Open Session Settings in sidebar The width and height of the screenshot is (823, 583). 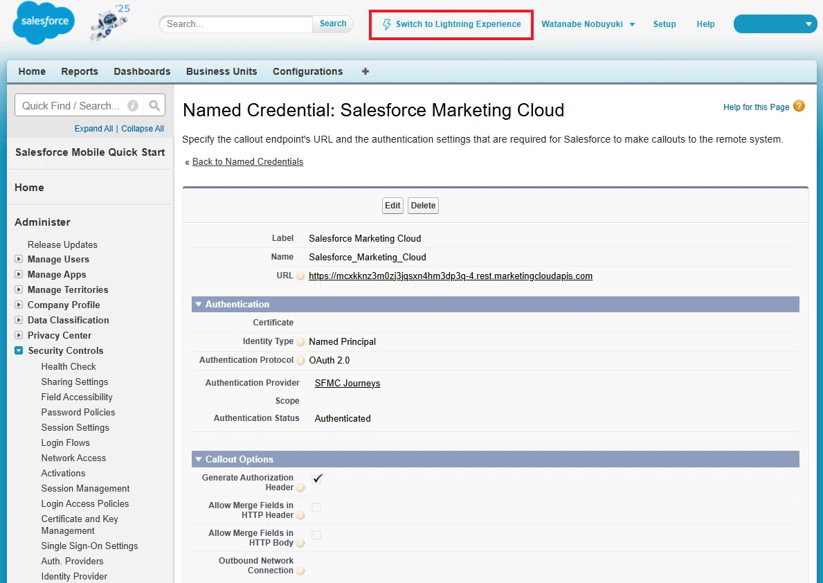(x=75, y=427)
